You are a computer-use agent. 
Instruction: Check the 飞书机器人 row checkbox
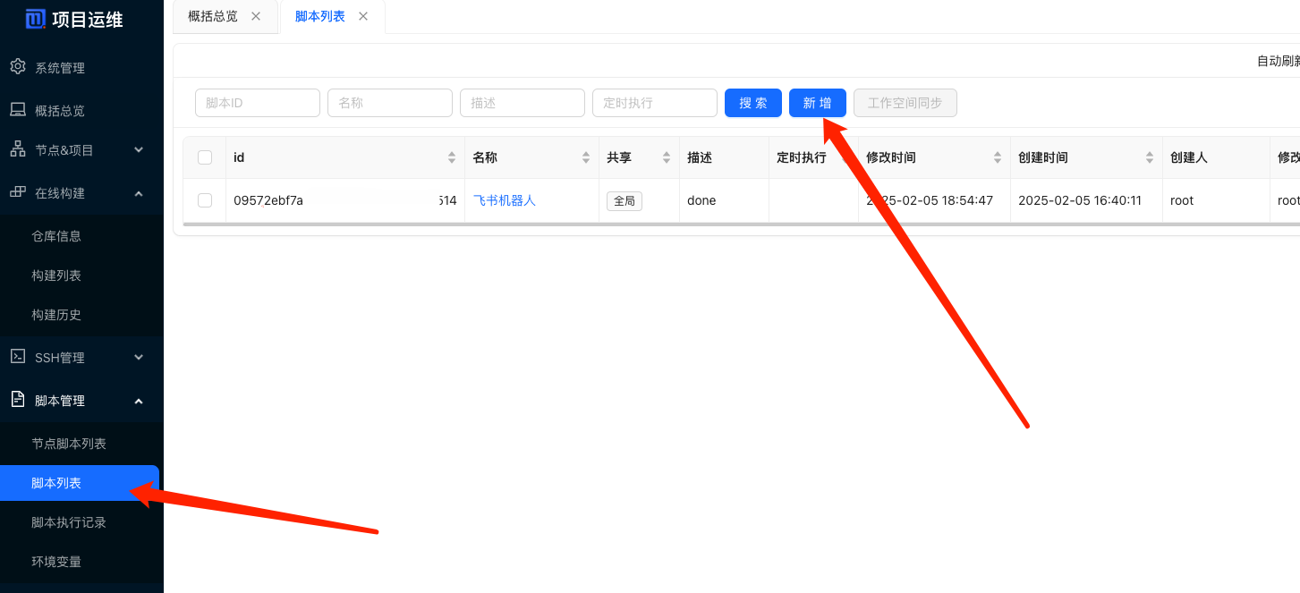coord(205,200)
